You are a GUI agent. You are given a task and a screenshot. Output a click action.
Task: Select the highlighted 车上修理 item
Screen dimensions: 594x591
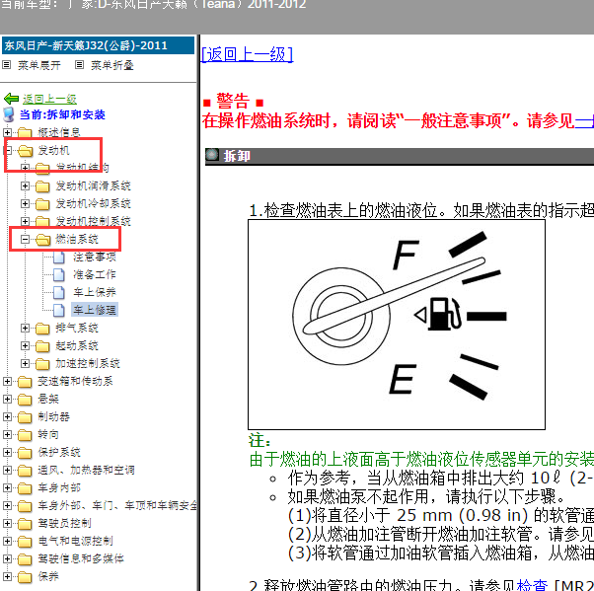pos(95,310)
